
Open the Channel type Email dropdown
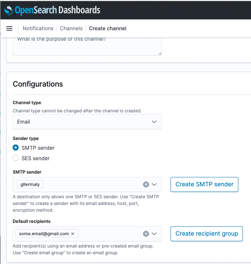pyautogui.click(x=87, y=122)
